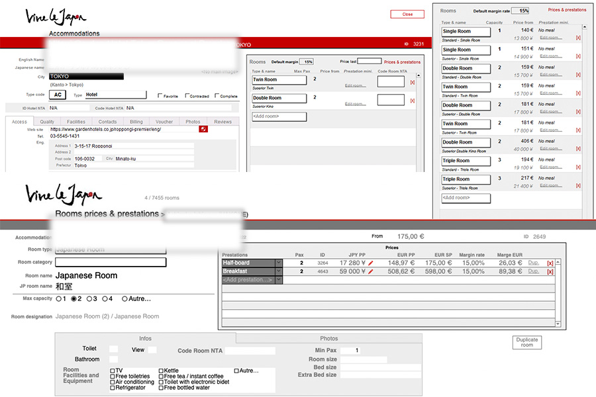The height and width of the screenshot is (397, 596).
Task: Open the Half-board prestation dropdown
Action: click(x=279, y=263)
